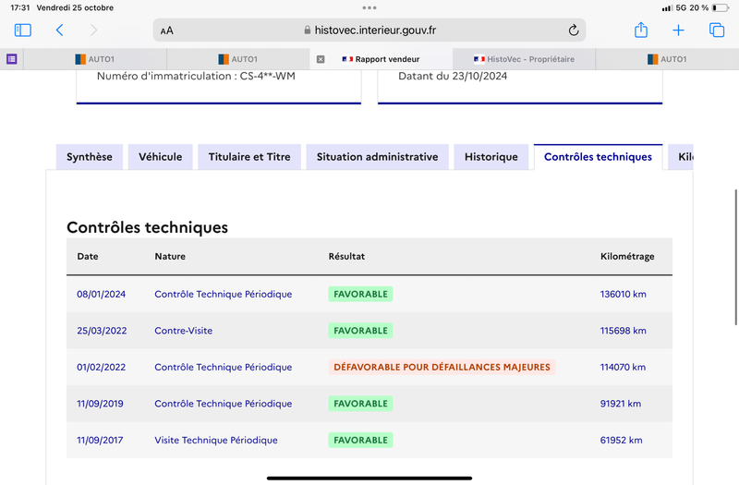Select the date 11/09/2019
The width and height of the screenshot is (739, 485).
coord(100,404)
